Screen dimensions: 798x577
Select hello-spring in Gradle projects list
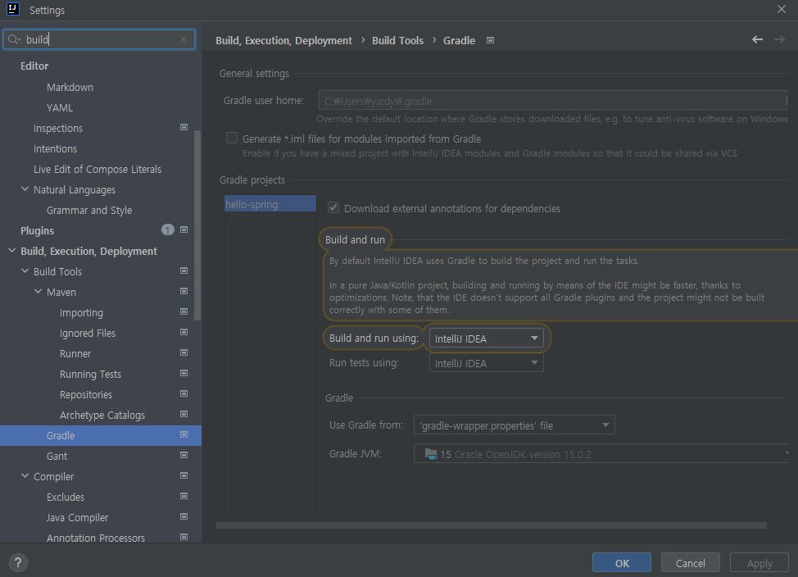tap(270, 204)
